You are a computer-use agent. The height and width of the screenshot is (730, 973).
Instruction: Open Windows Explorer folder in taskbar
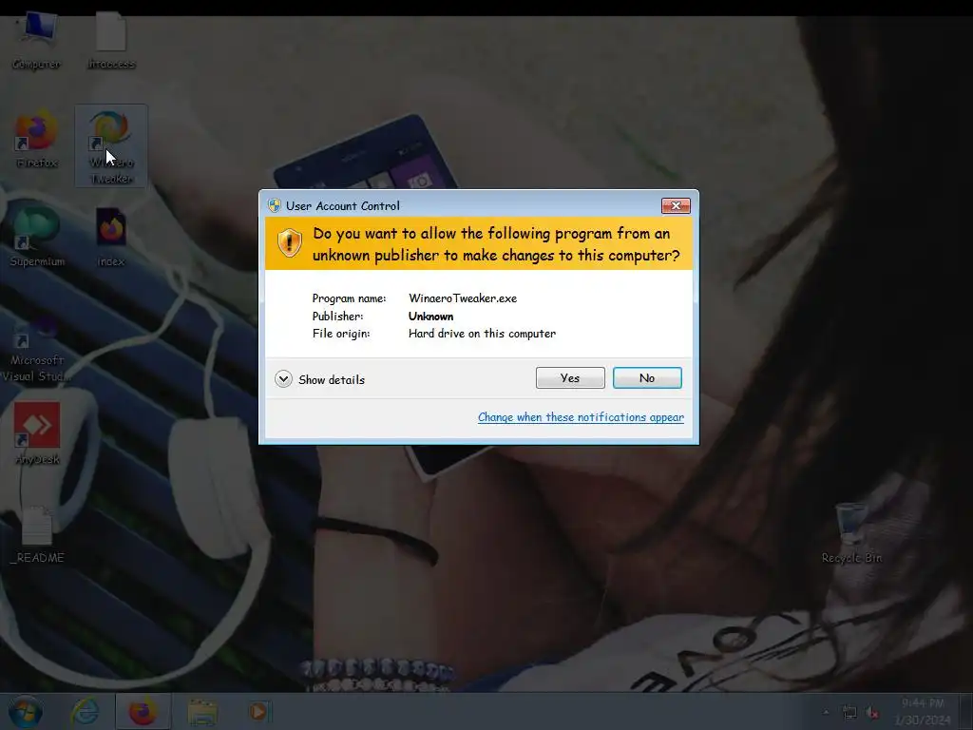(x=202, y=712)
